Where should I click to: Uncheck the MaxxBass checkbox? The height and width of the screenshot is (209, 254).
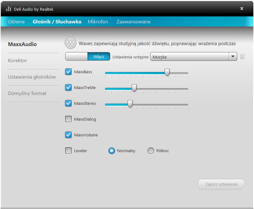[68, 72]
